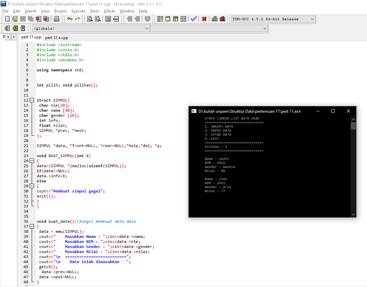Click the Save All toolbar icon

coord(30,19)
